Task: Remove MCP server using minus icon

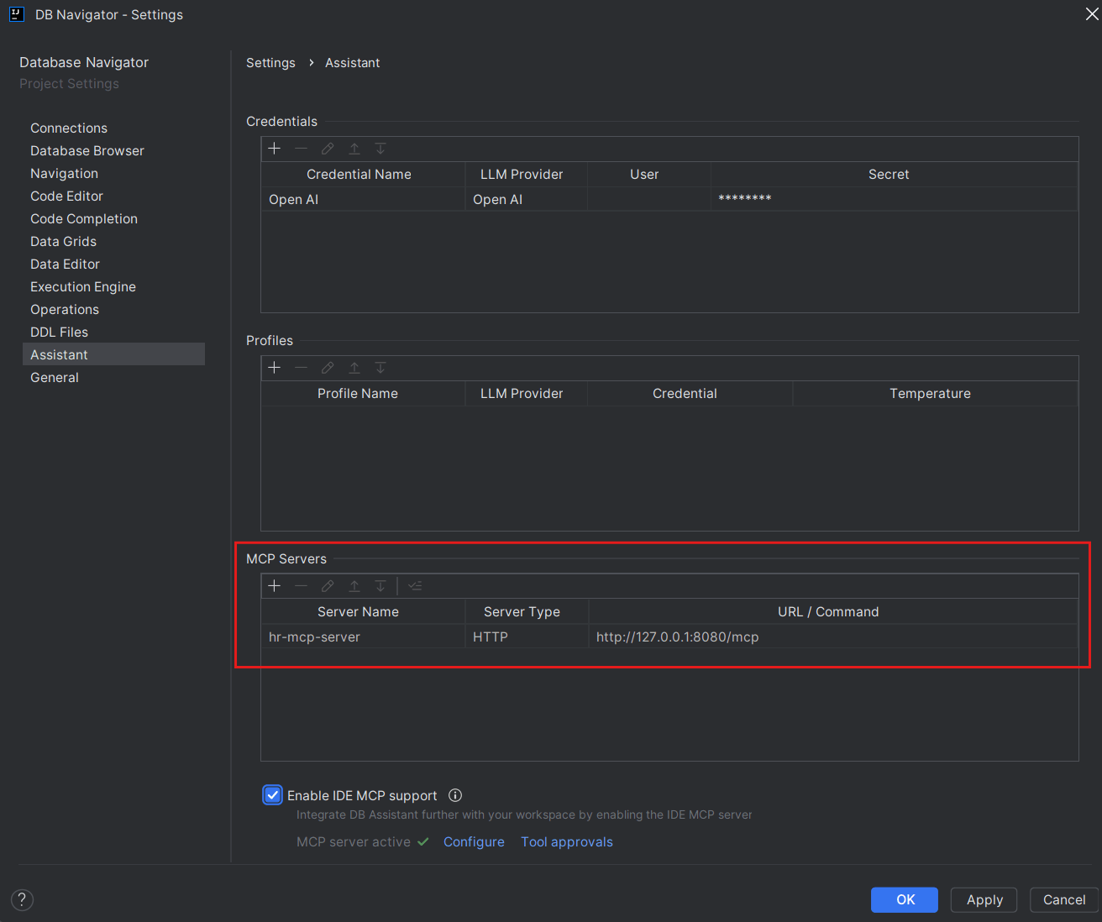Action: (302, 586)
